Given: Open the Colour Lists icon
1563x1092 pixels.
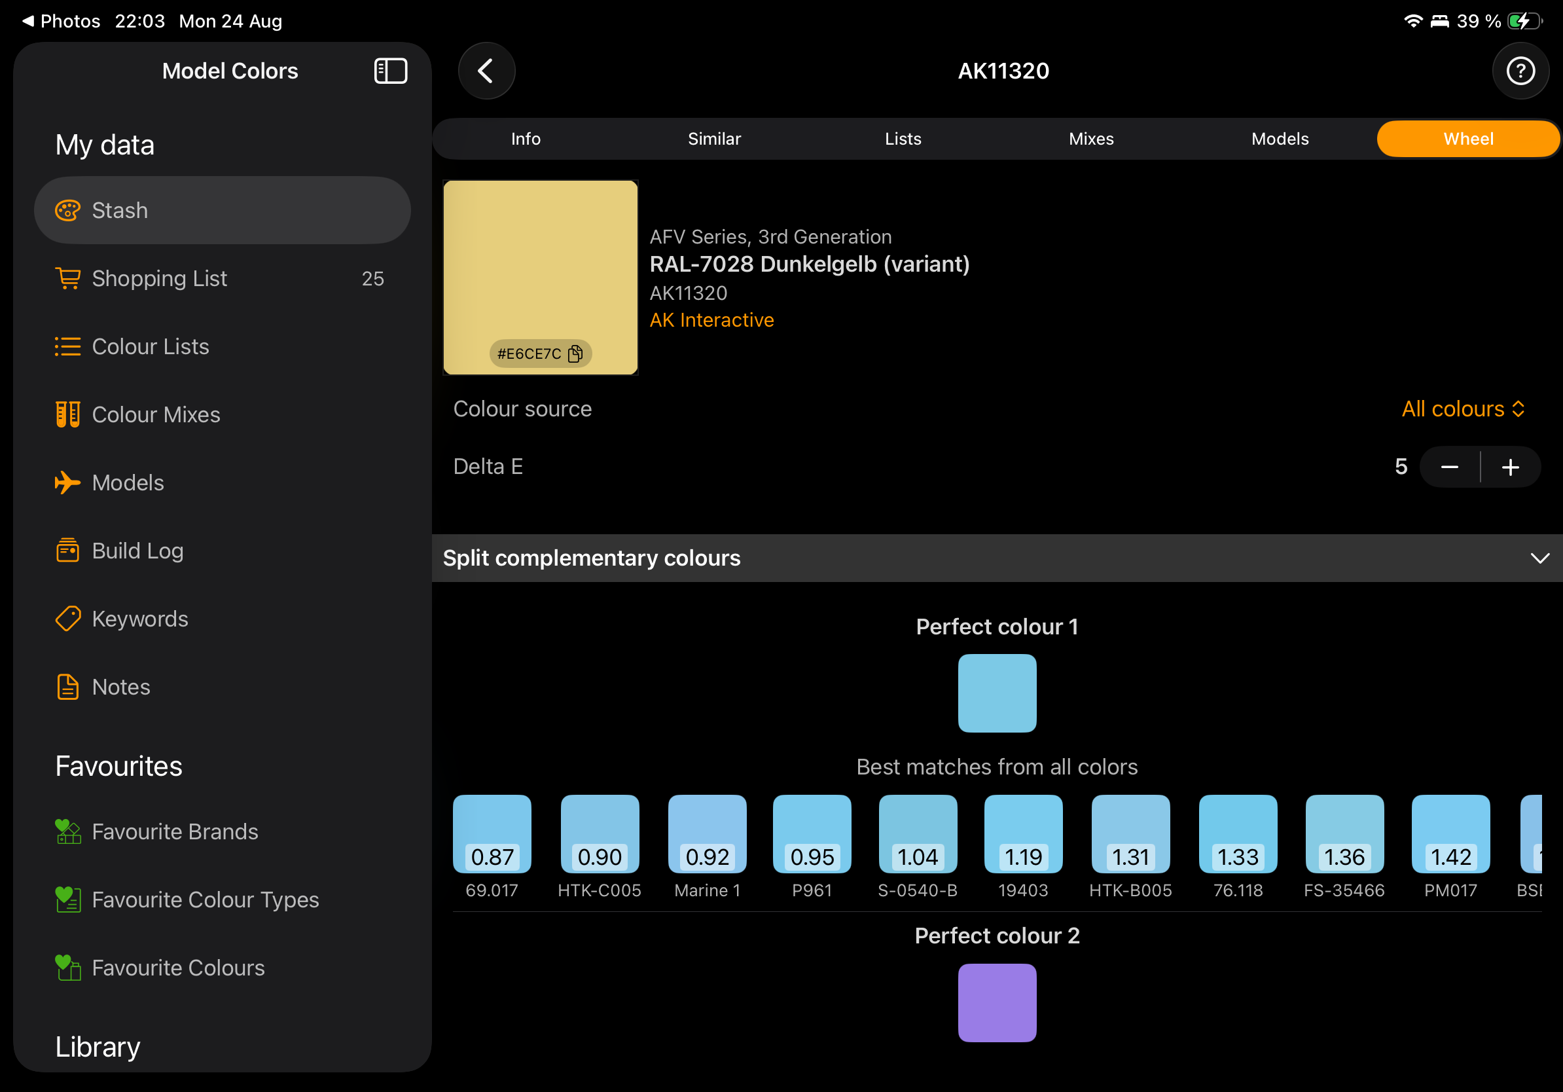Looking at the screenshot, I should point(67,346).
